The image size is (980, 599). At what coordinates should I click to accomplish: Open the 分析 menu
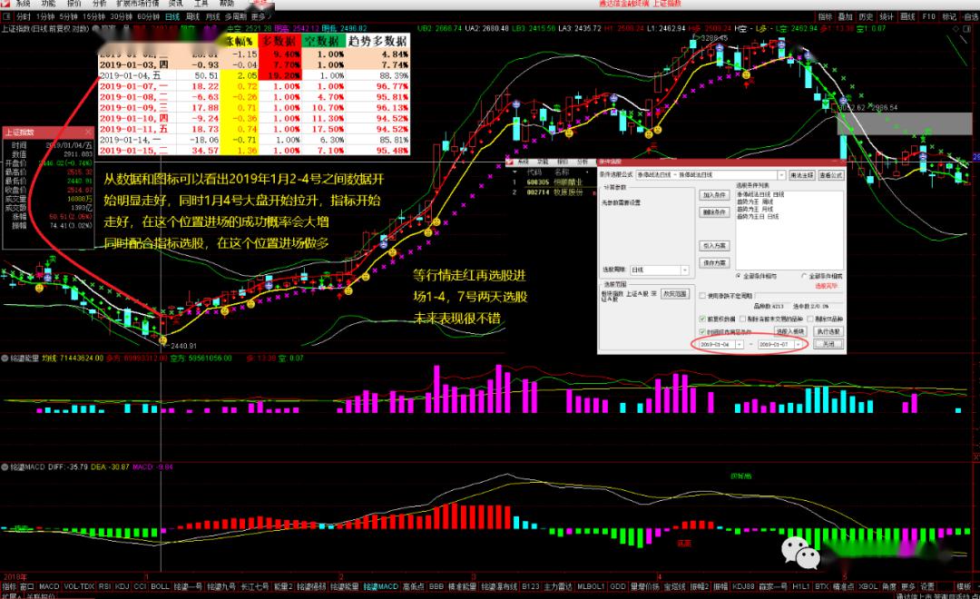click(99, 4)
